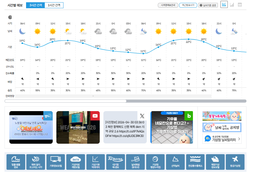Click the 옙tv badge on live card
The image size is (253, 178).
(x=48, y=116)
